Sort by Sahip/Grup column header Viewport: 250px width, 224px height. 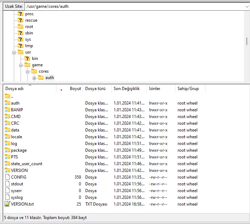coord(190,89)
